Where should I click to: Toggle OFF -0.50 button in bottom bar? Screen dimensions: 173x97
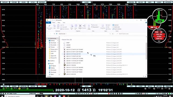(159, 86)
